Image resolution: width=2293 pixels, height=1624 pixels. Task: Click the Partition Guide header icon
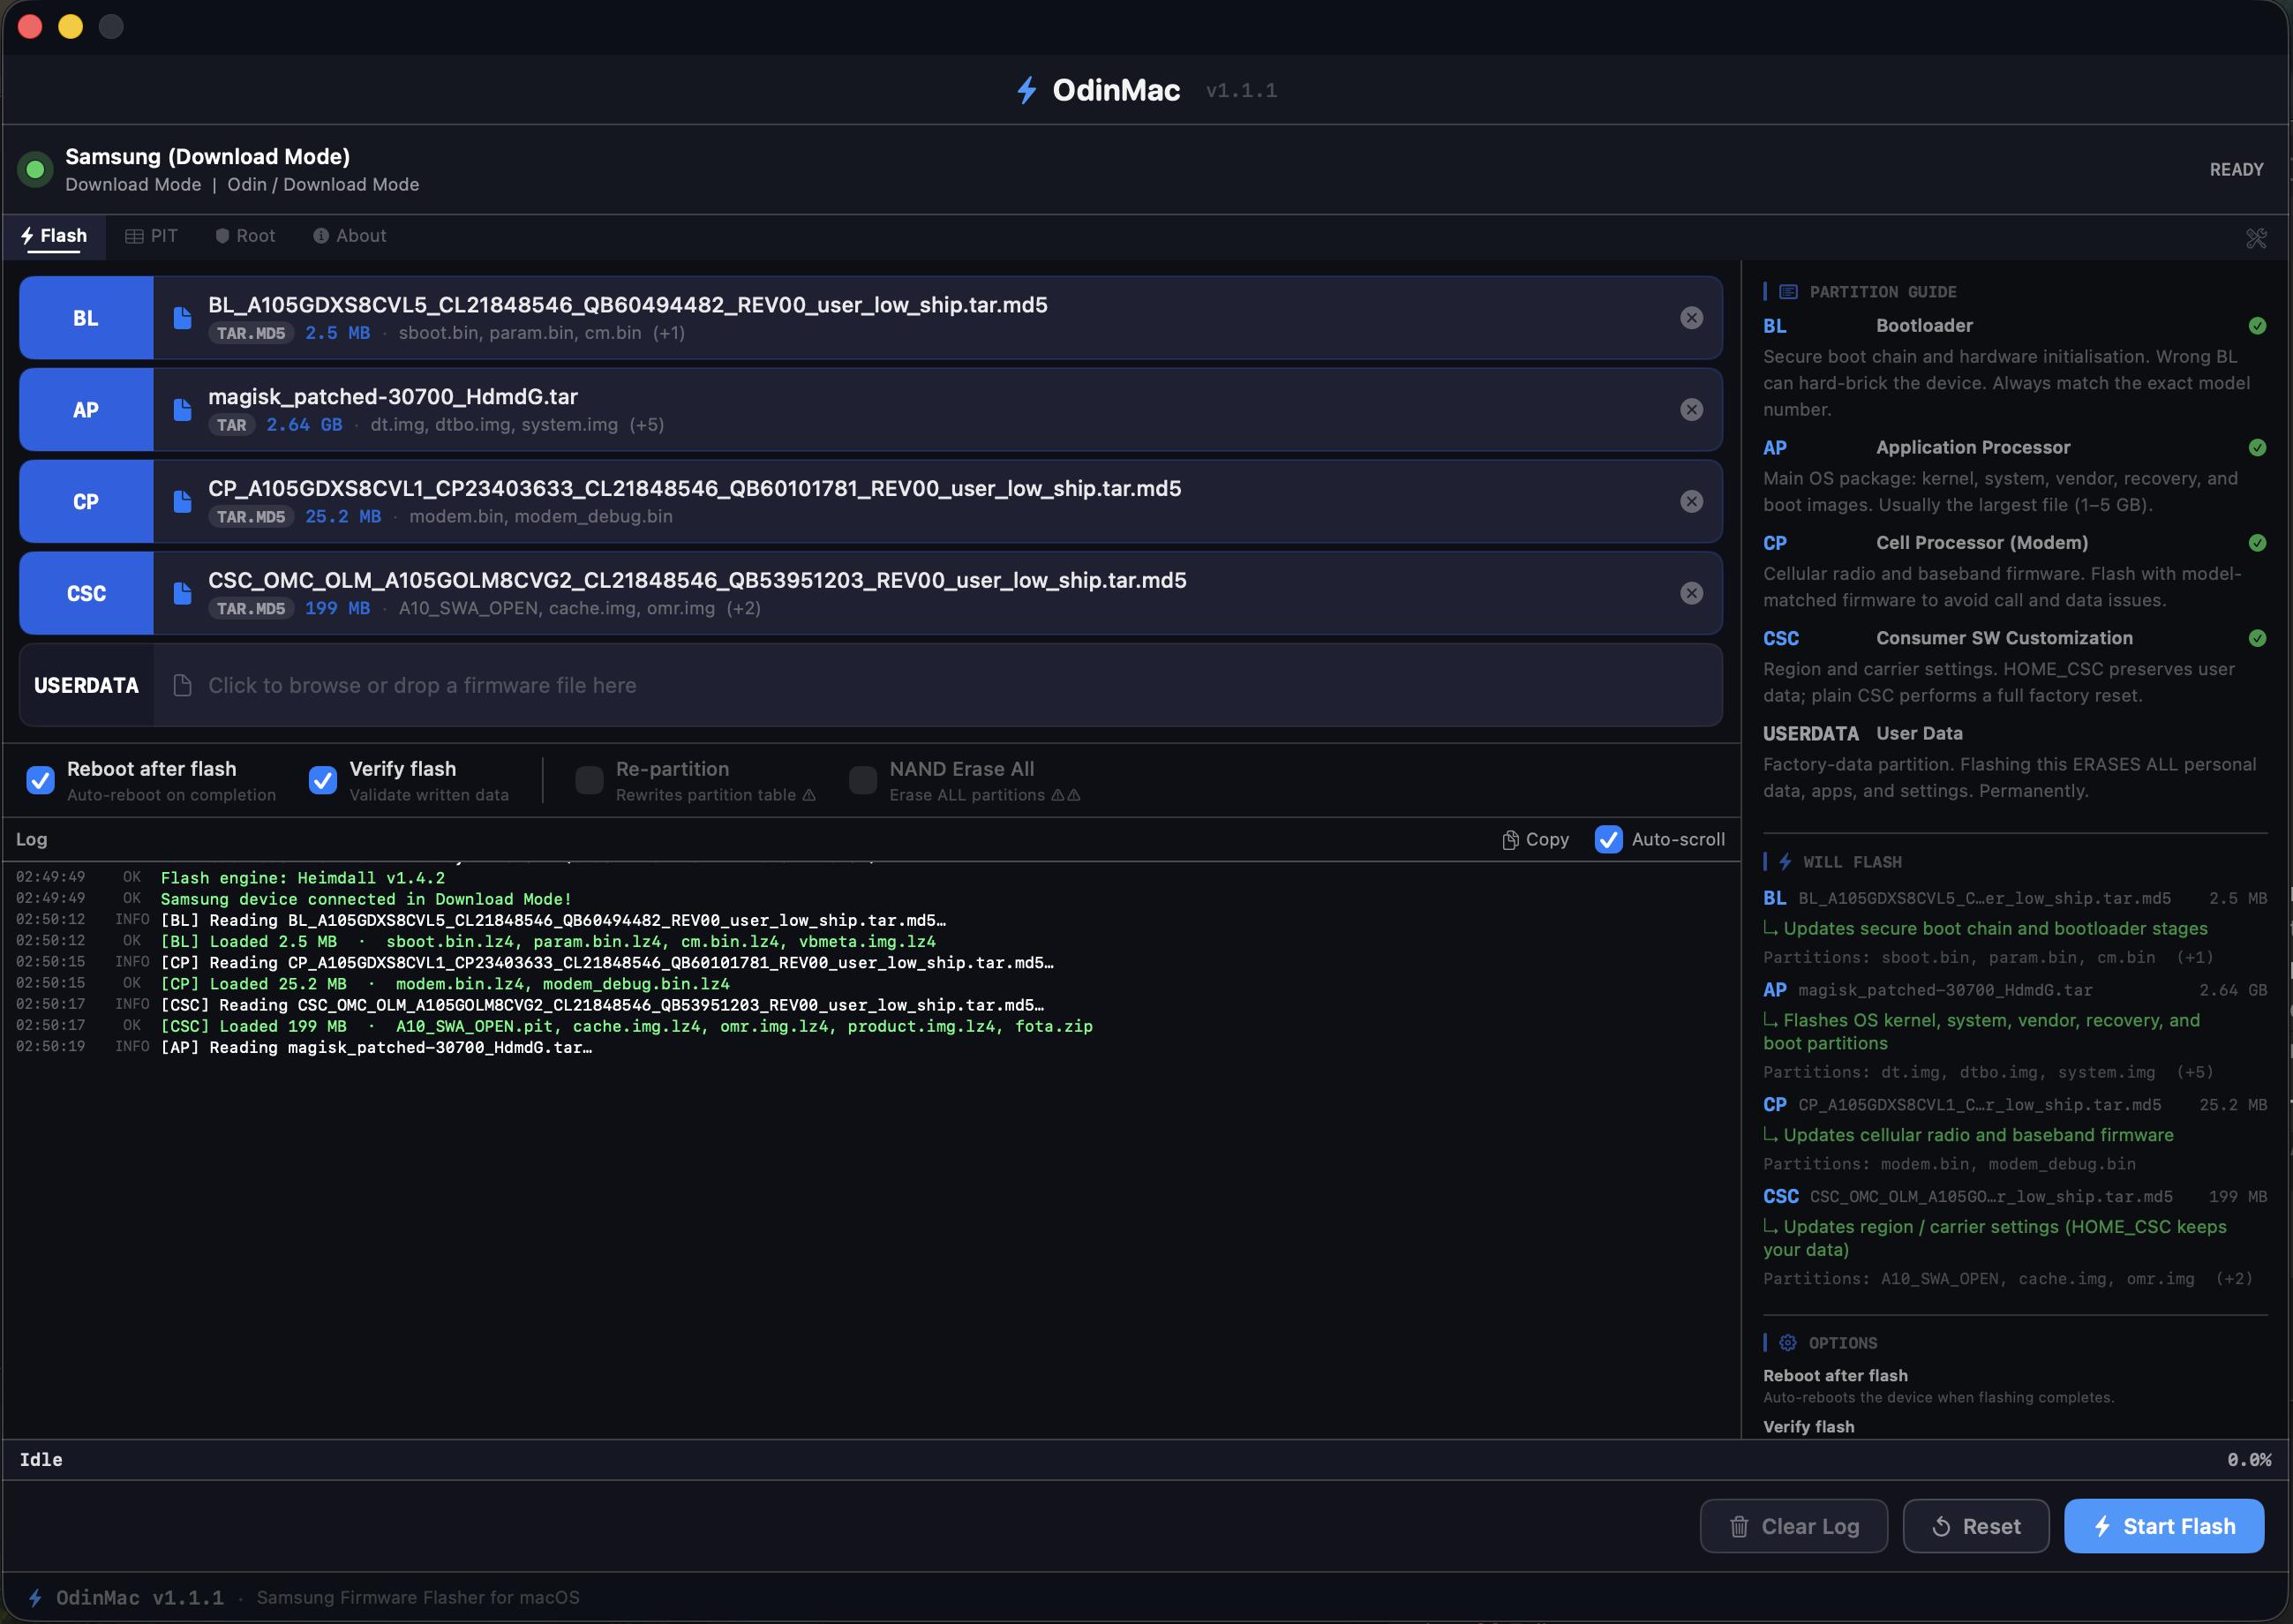point(1789,292)
